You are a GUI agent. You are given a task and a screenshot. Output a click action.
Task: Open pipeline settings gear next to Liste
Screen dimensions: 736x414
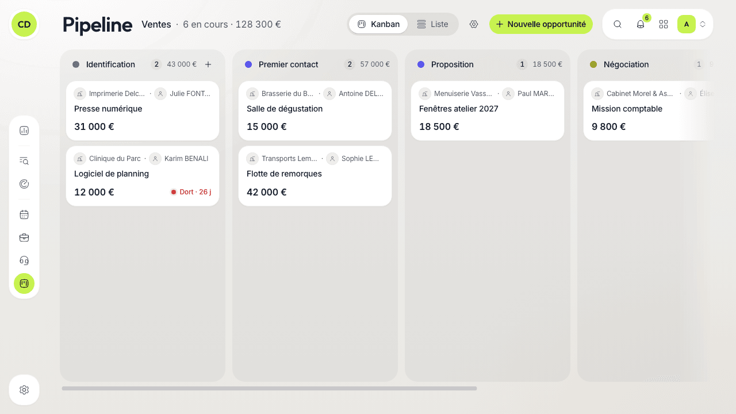474,24
